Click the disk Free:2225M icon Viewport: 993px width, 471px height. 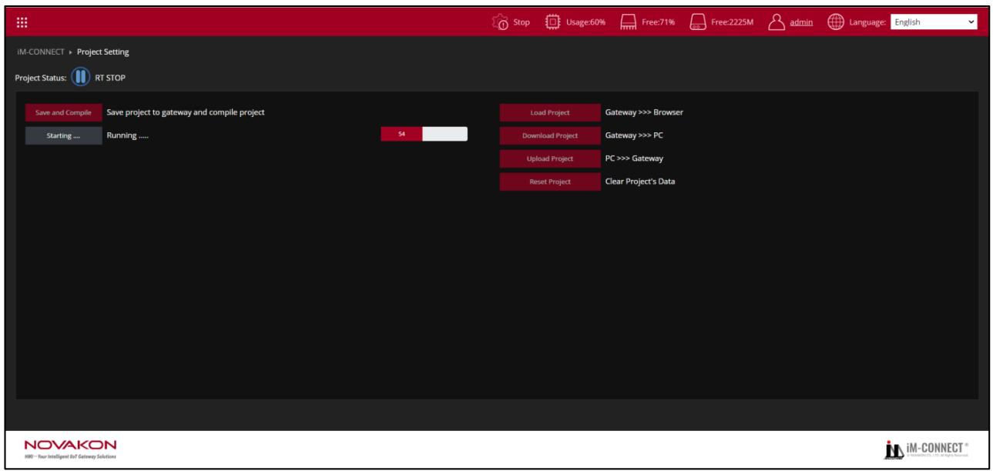coord(697,22)
